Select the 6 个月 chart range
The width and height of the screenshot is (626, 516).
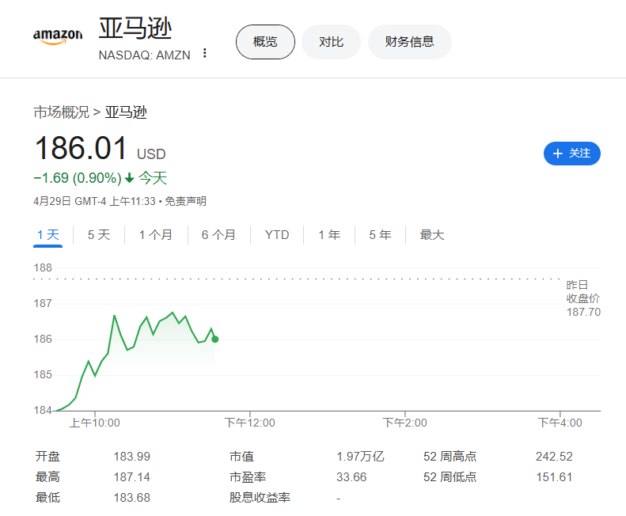218,235
